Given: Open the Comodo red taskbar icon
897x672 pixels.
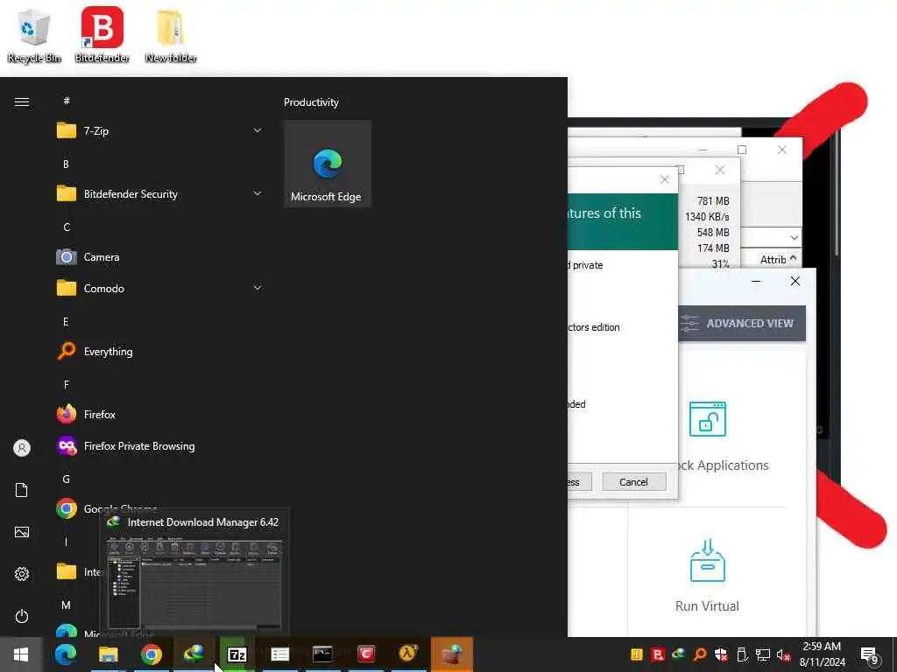Looking at the screenshot, I should tap(365, 654).
